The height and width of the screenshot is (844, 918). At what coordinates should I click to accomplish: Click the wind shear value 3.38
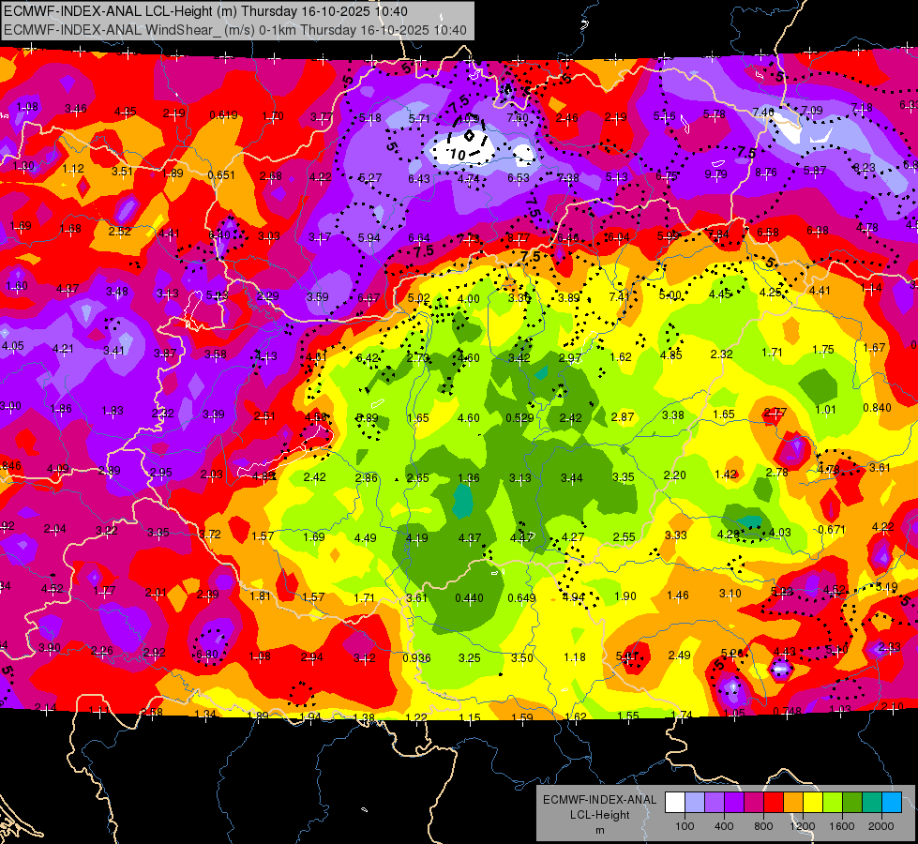point(673,415)
